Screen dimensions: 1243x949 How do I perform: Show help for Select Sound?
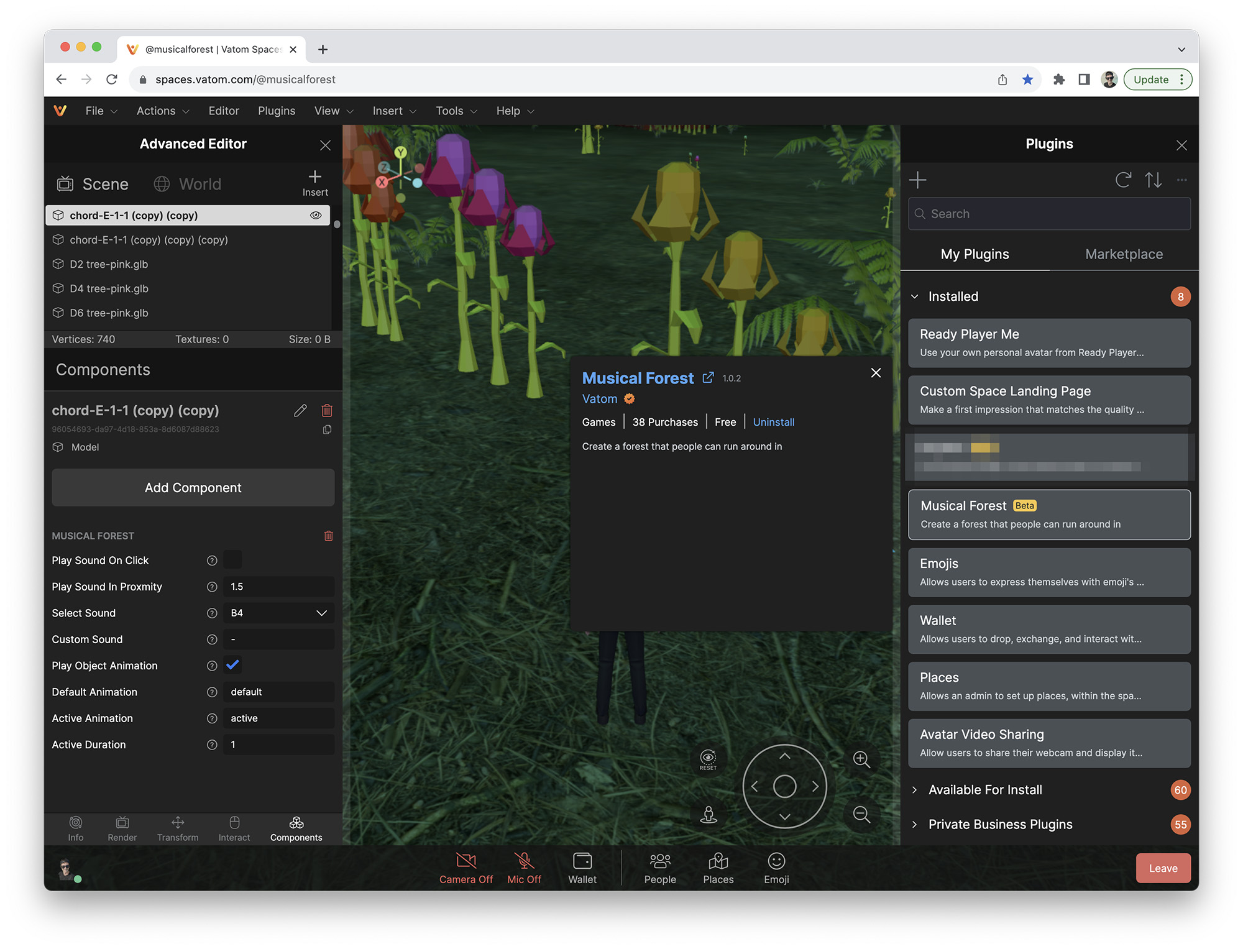[x=212, y=613]
